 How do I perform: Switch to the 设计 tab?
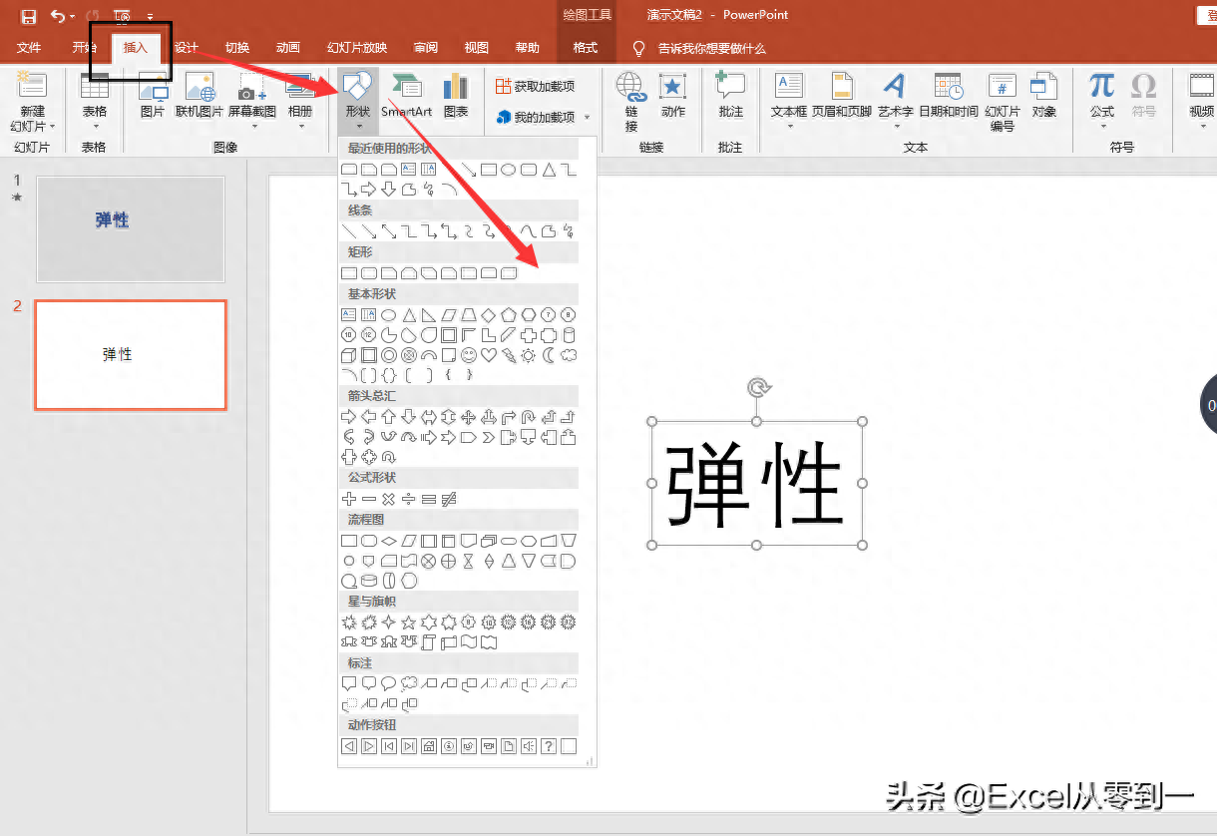coord(186,48)
